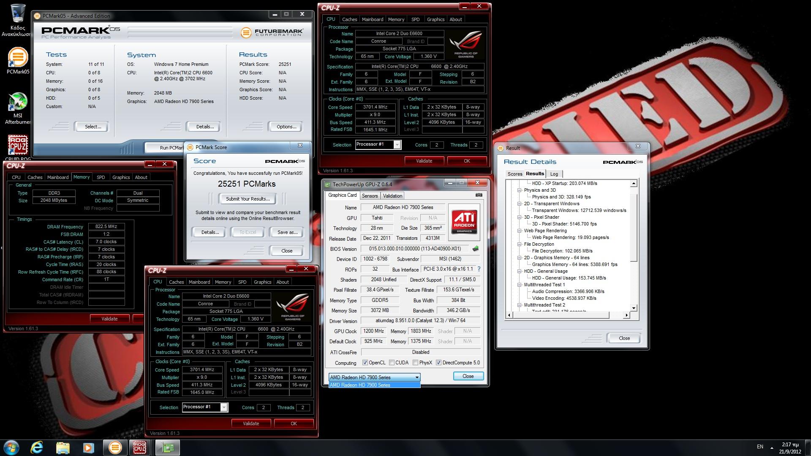Click Close in the Result Details dialog
811x456 pixels.
(x=624, y=338)
